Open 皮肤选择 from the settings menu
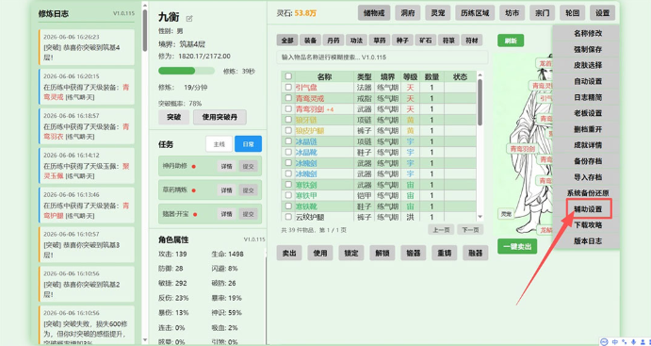Screen dimensions: 651x346 tap(588, 65)
